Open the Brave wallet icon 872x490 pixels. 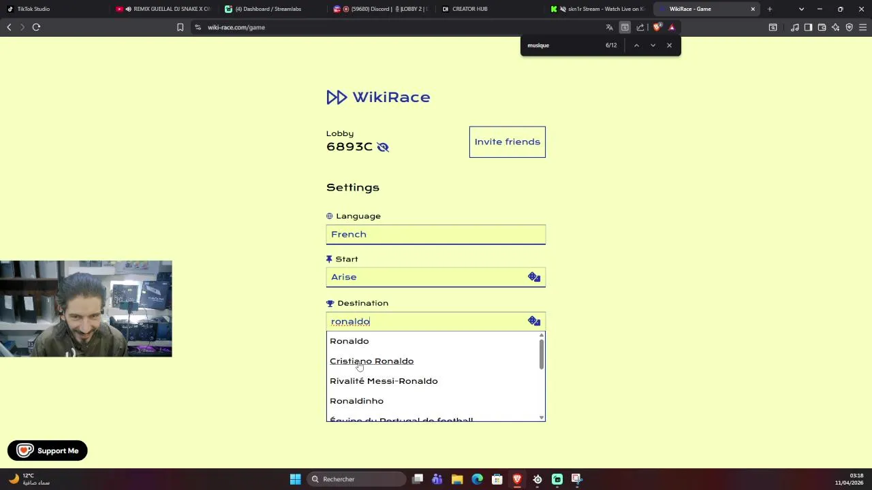coord(822,27)
